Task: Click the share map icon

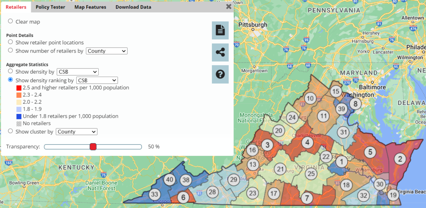Action: click(x=220, y=52)
